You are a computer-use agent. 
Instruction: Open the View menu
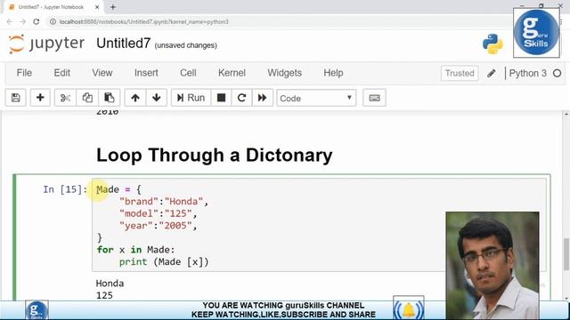pos(102,73)
